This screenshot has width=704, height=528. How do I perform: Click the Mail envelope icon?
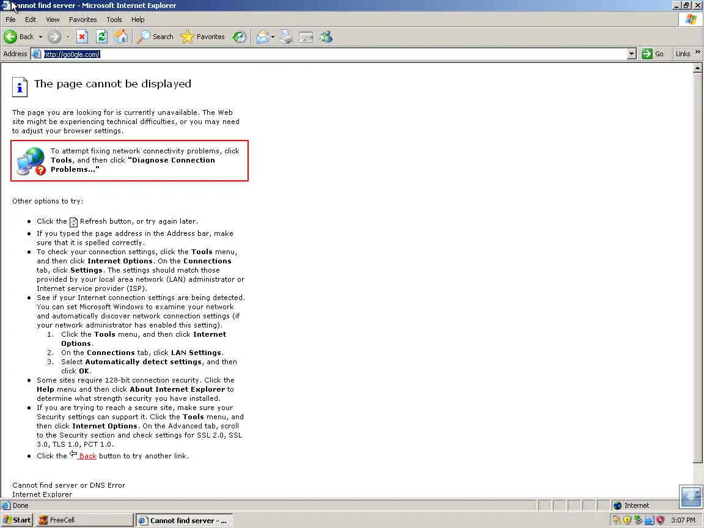coord(263,37)
